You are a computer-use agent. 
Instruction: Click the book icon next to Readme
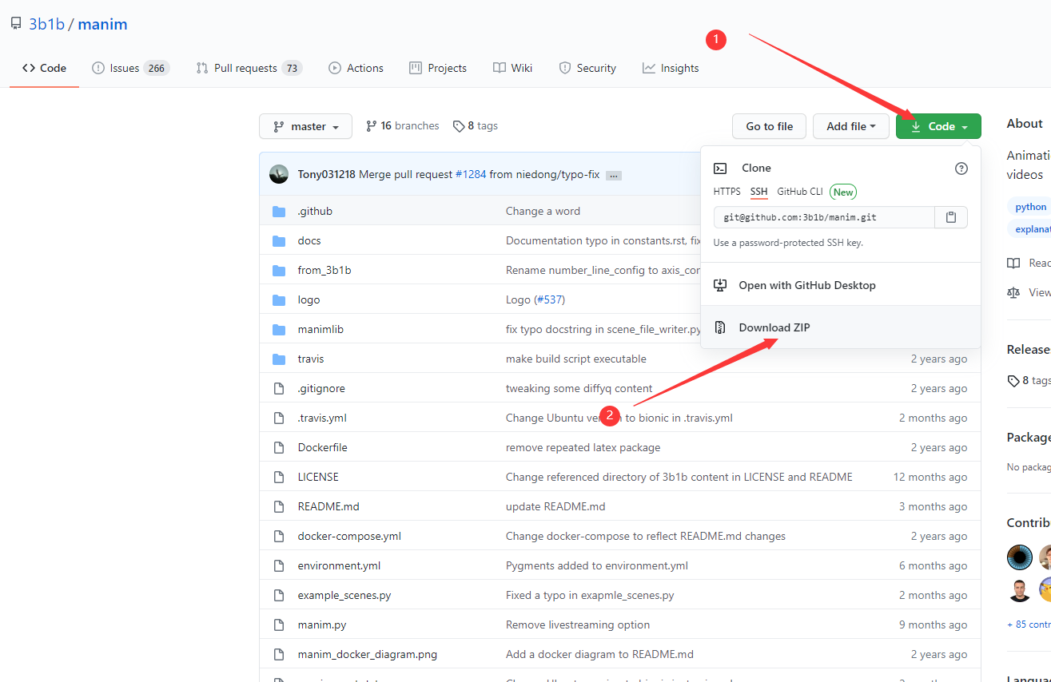pos(1013,263)
